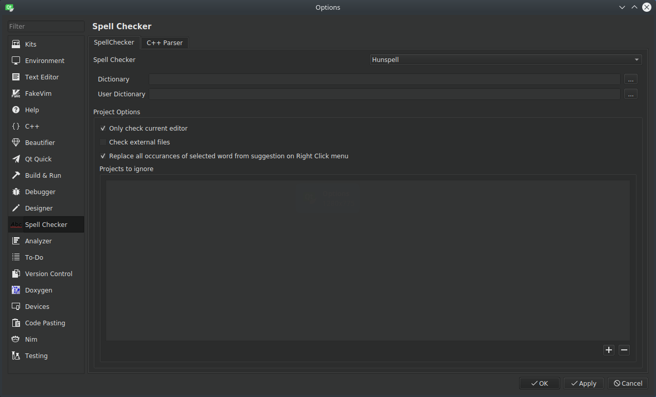
Task: Enable Check external files checkbox
Action: (x=103, y=142)
